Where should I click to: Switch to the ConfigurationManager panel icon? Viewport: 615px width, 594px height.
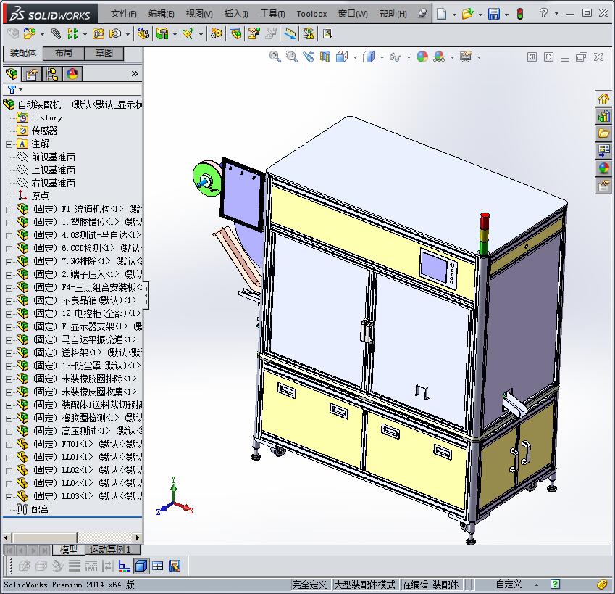coord(51,73)
